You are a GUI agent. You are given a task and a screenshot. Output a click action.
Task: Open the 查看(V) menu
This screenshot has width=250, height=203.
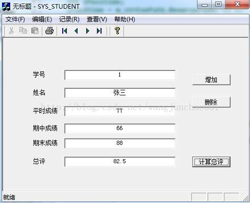point(97,19)
